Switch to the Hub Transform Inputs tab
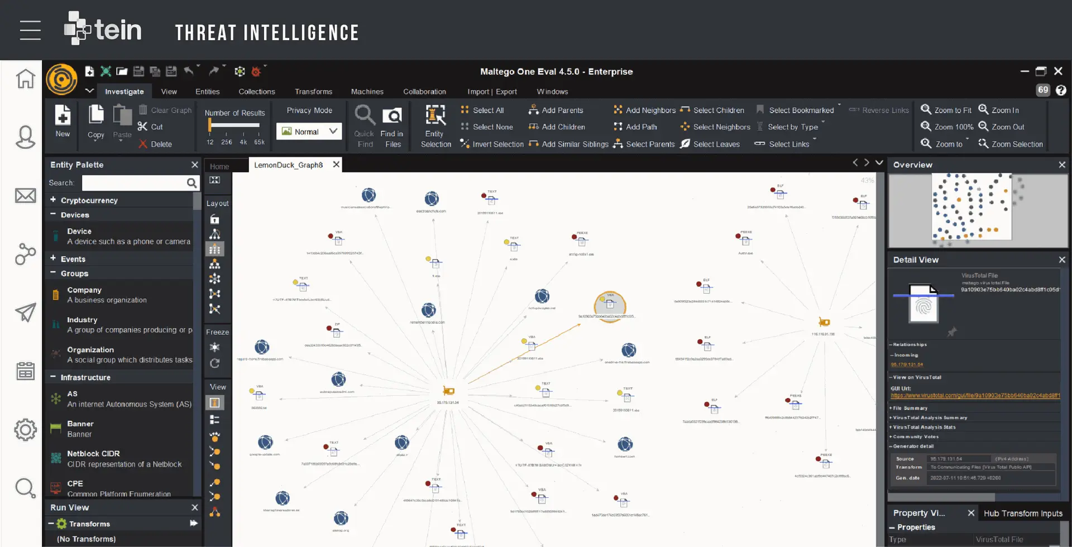 coord(1023,514)
